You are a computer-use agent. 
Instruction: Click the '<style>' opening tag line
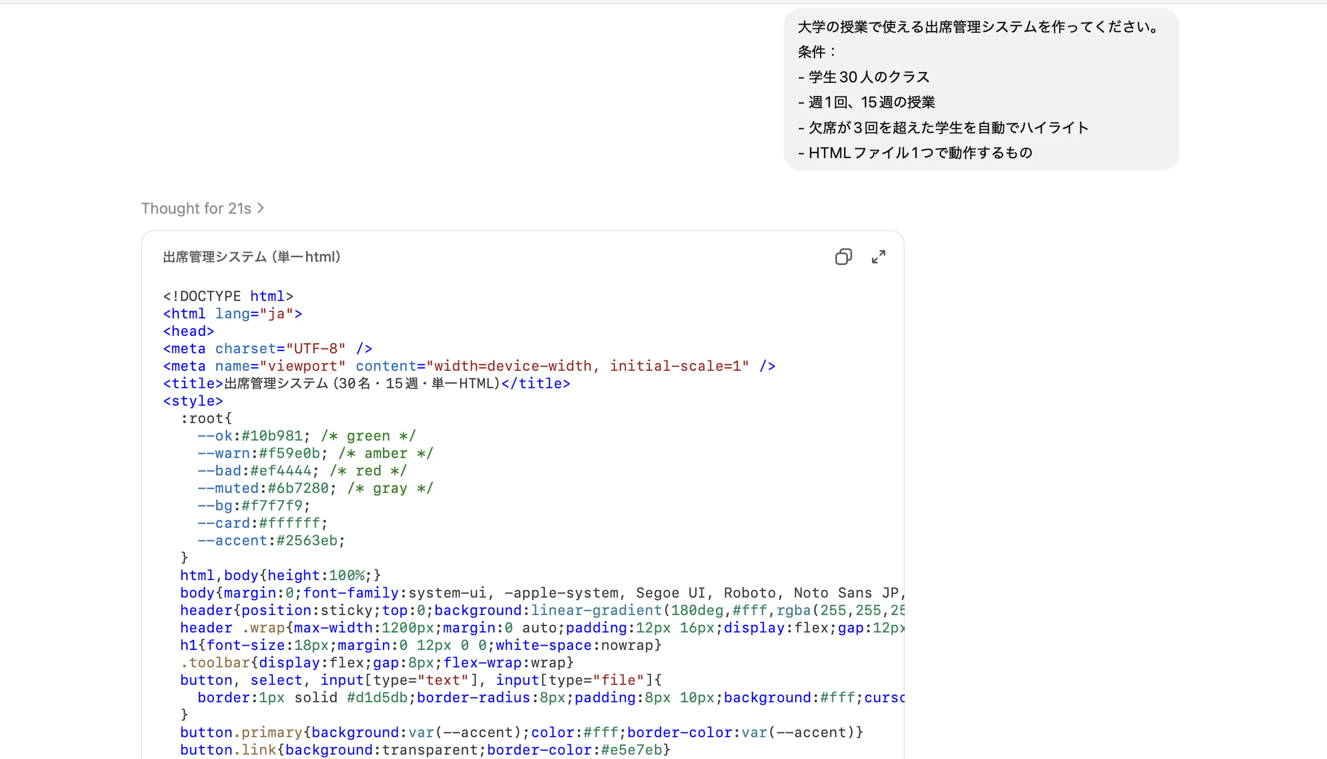pyautogui.click(x=193, y=401)
